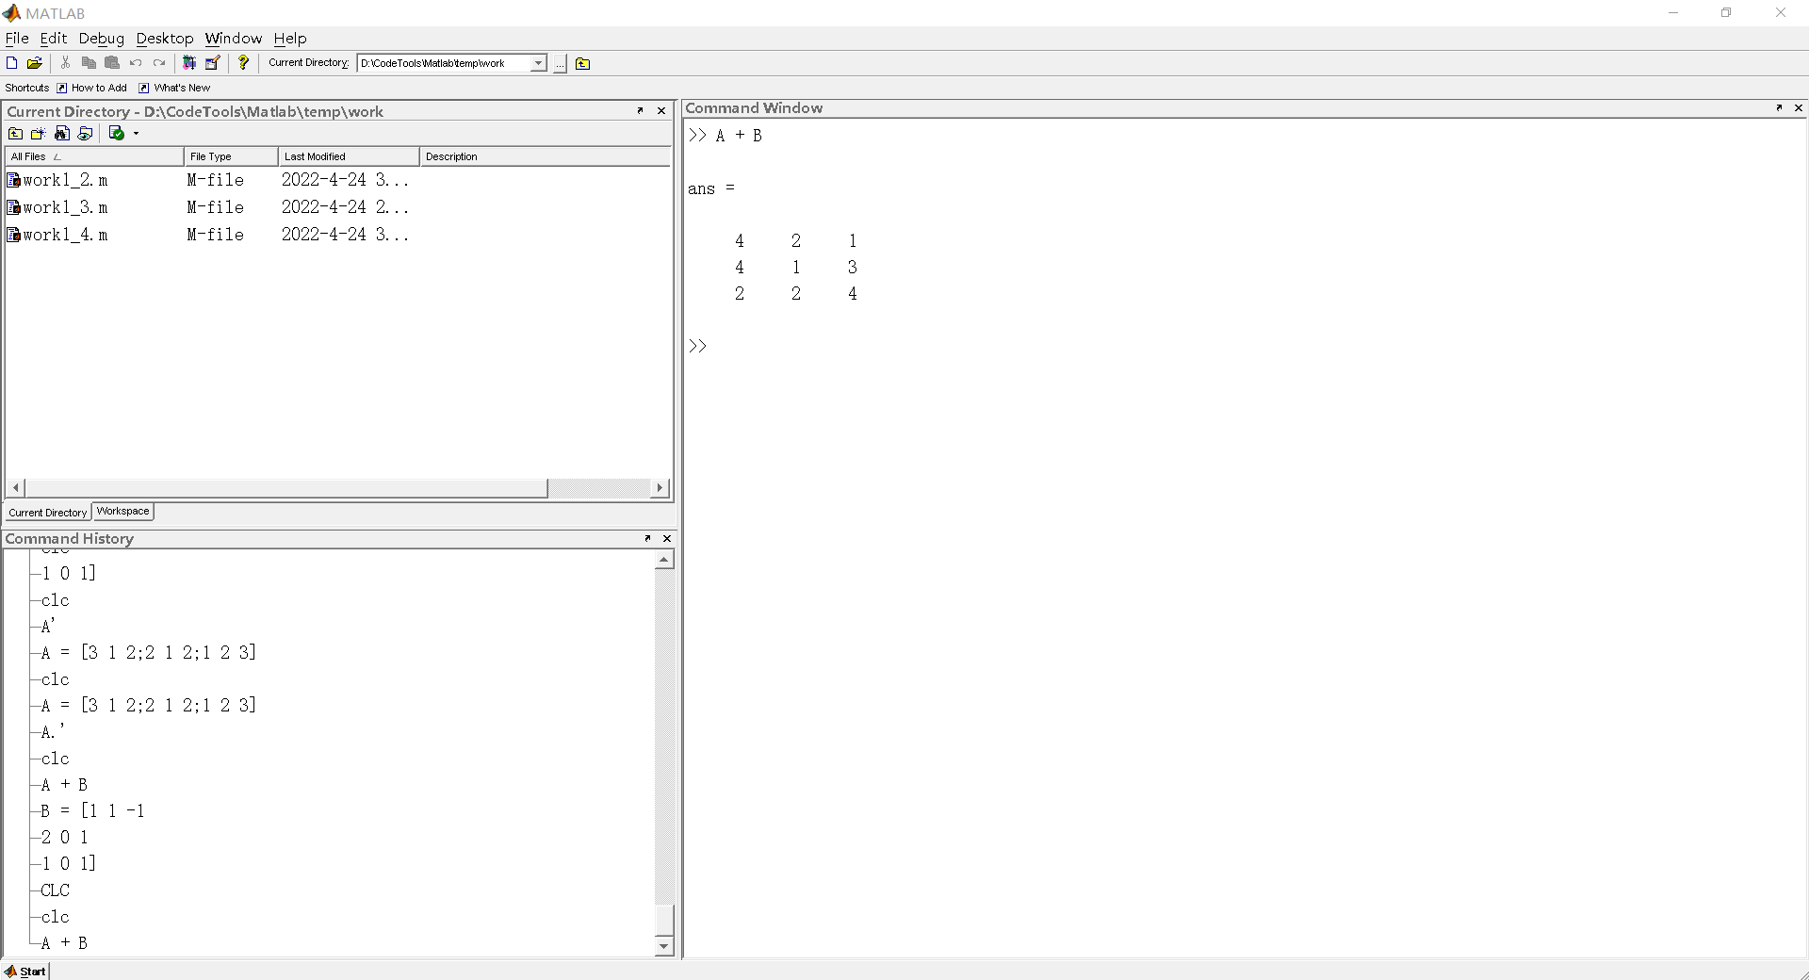Create new folder in Current Directory panel

point(39,133)
